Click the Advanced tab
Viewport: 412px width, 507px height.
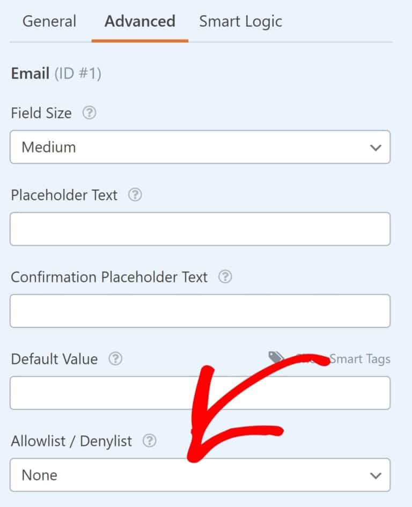tap(139, 21)
